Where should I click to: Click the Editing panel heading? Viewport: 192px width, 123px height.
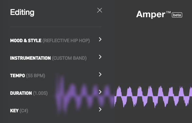[x=22, y=12]
